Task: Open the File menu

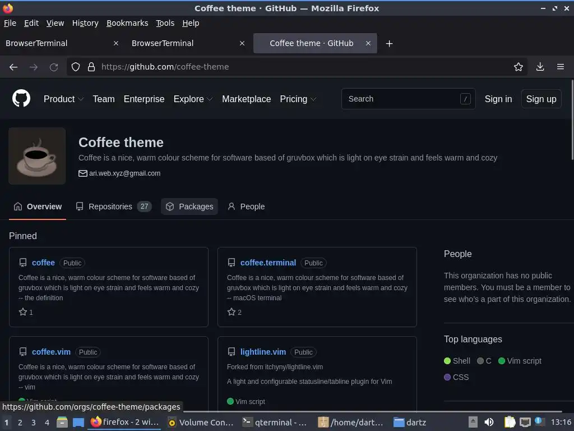Action: 10,23
